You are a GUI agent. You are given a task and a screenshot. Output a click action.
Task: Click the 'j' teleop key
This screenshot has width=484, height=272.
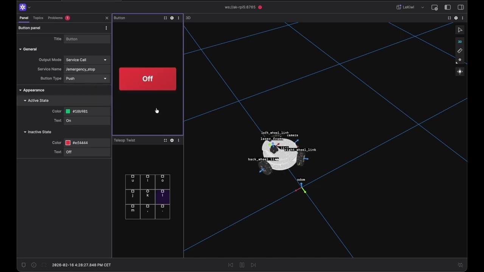133,197
